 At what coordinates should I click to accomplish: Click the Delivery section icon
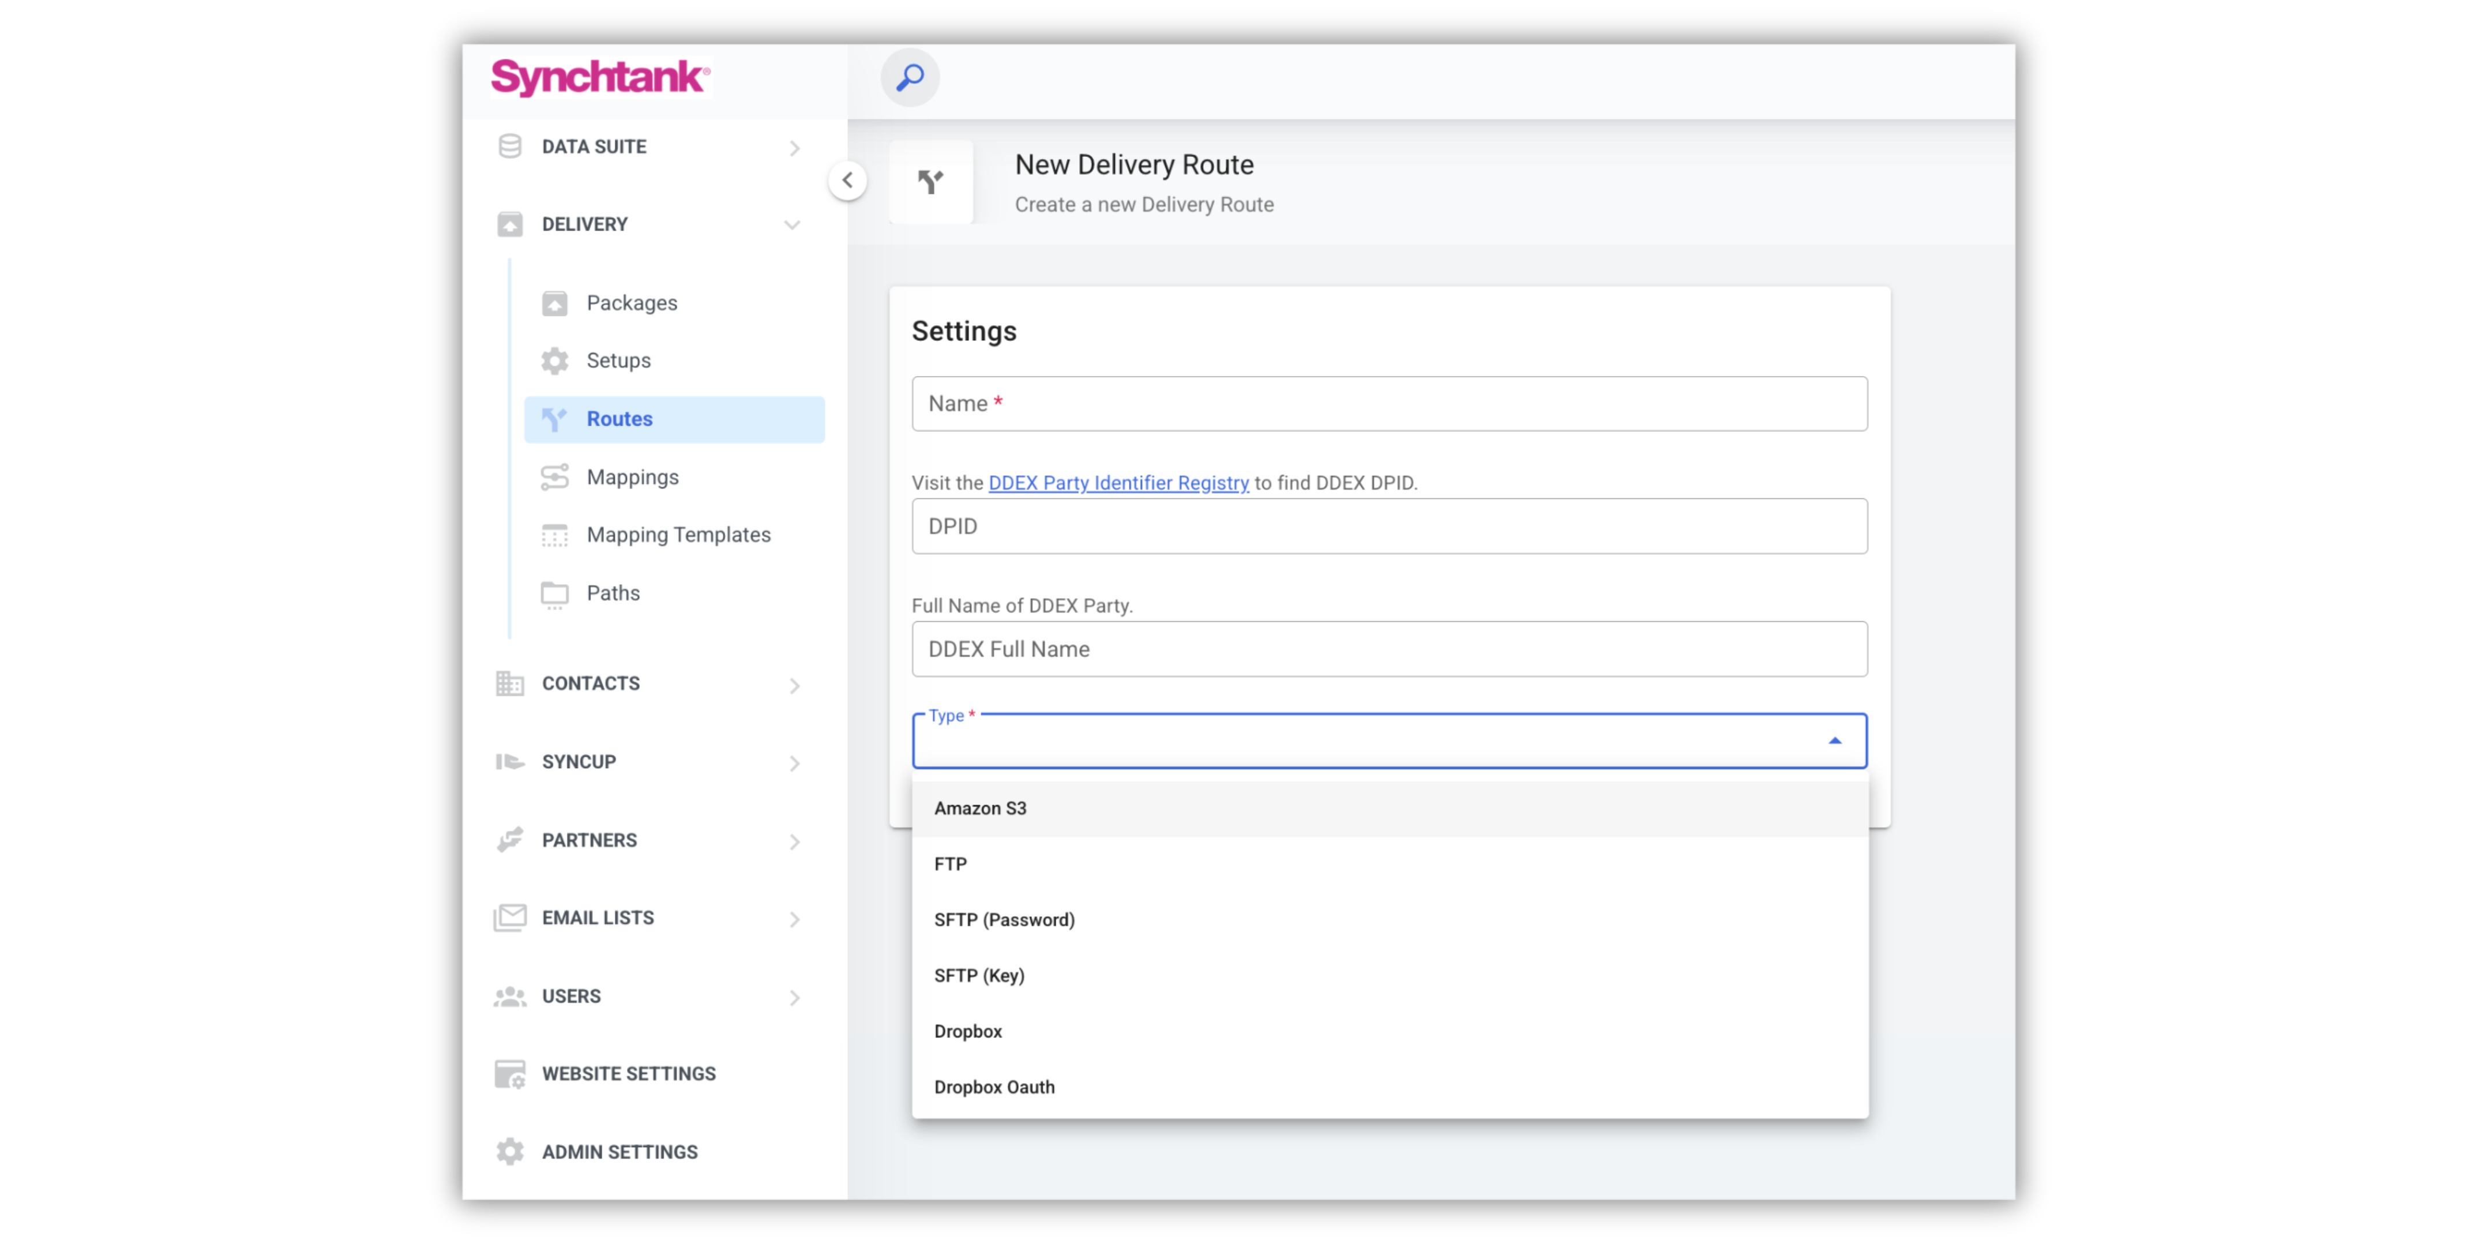tap(510, 224)
